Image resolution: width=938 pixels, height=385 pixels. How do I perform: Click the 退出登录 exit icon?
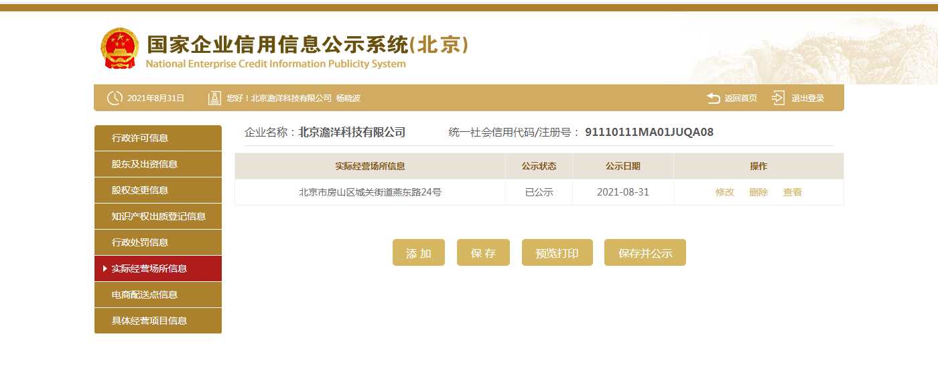[x=778, y=98]
